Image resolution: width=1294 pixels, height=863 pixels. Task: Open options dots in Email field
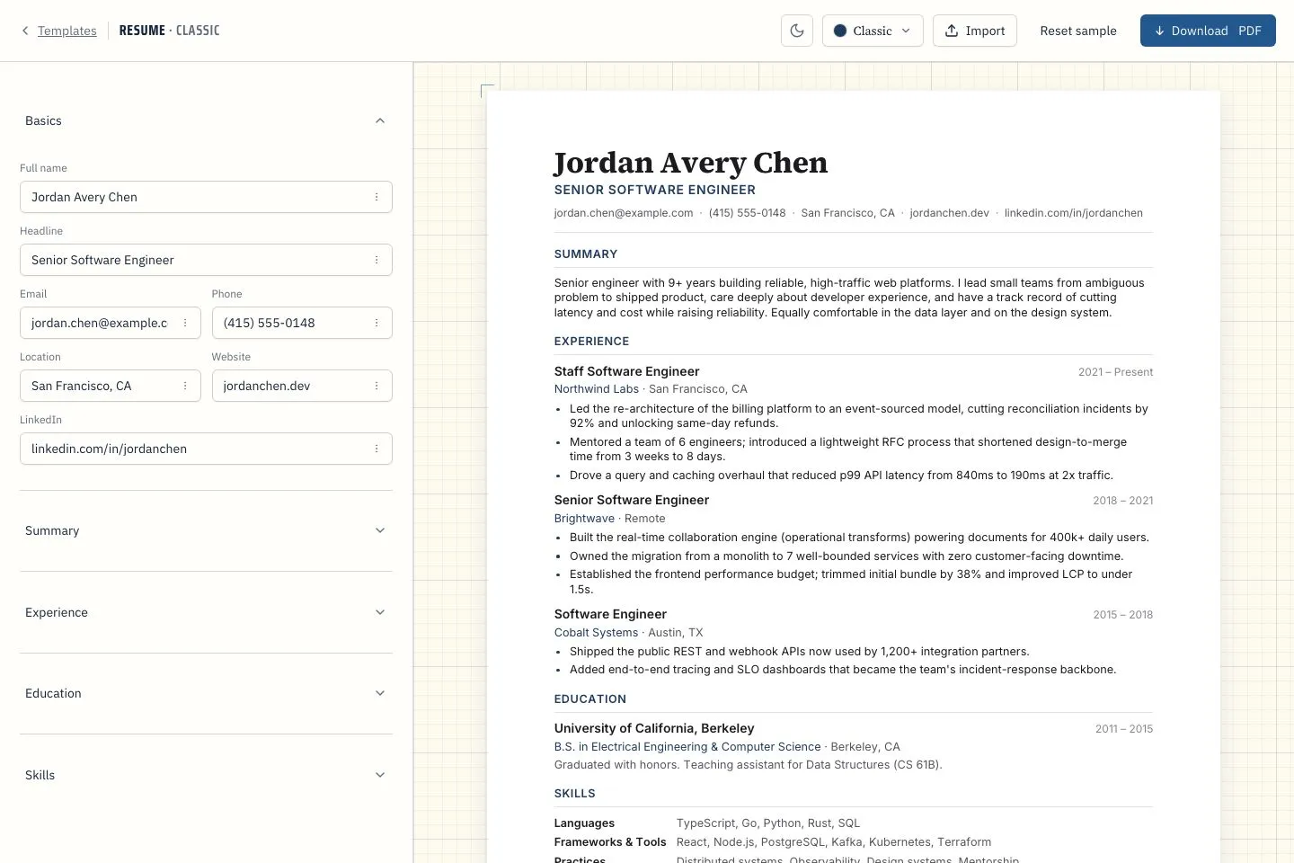pyautogui.click(x=185, y=323)
